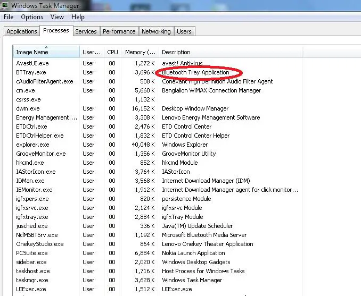Image resolution: width=361 pixels, height=296 pixels.
Task: Click the Windows Desktop Gadgets description
Action: point(196,262)
